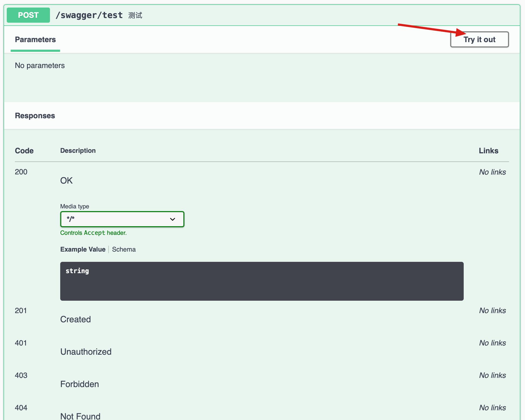Click the Unauthorized response description

click(86, 352)
